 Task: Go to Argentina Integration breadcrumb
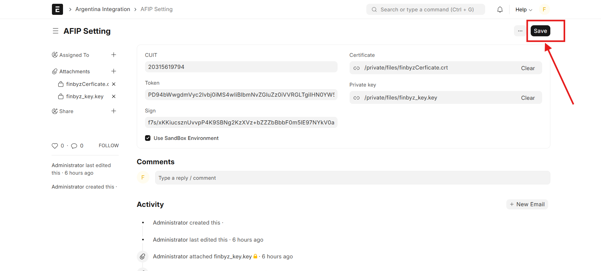pos(103,9)
